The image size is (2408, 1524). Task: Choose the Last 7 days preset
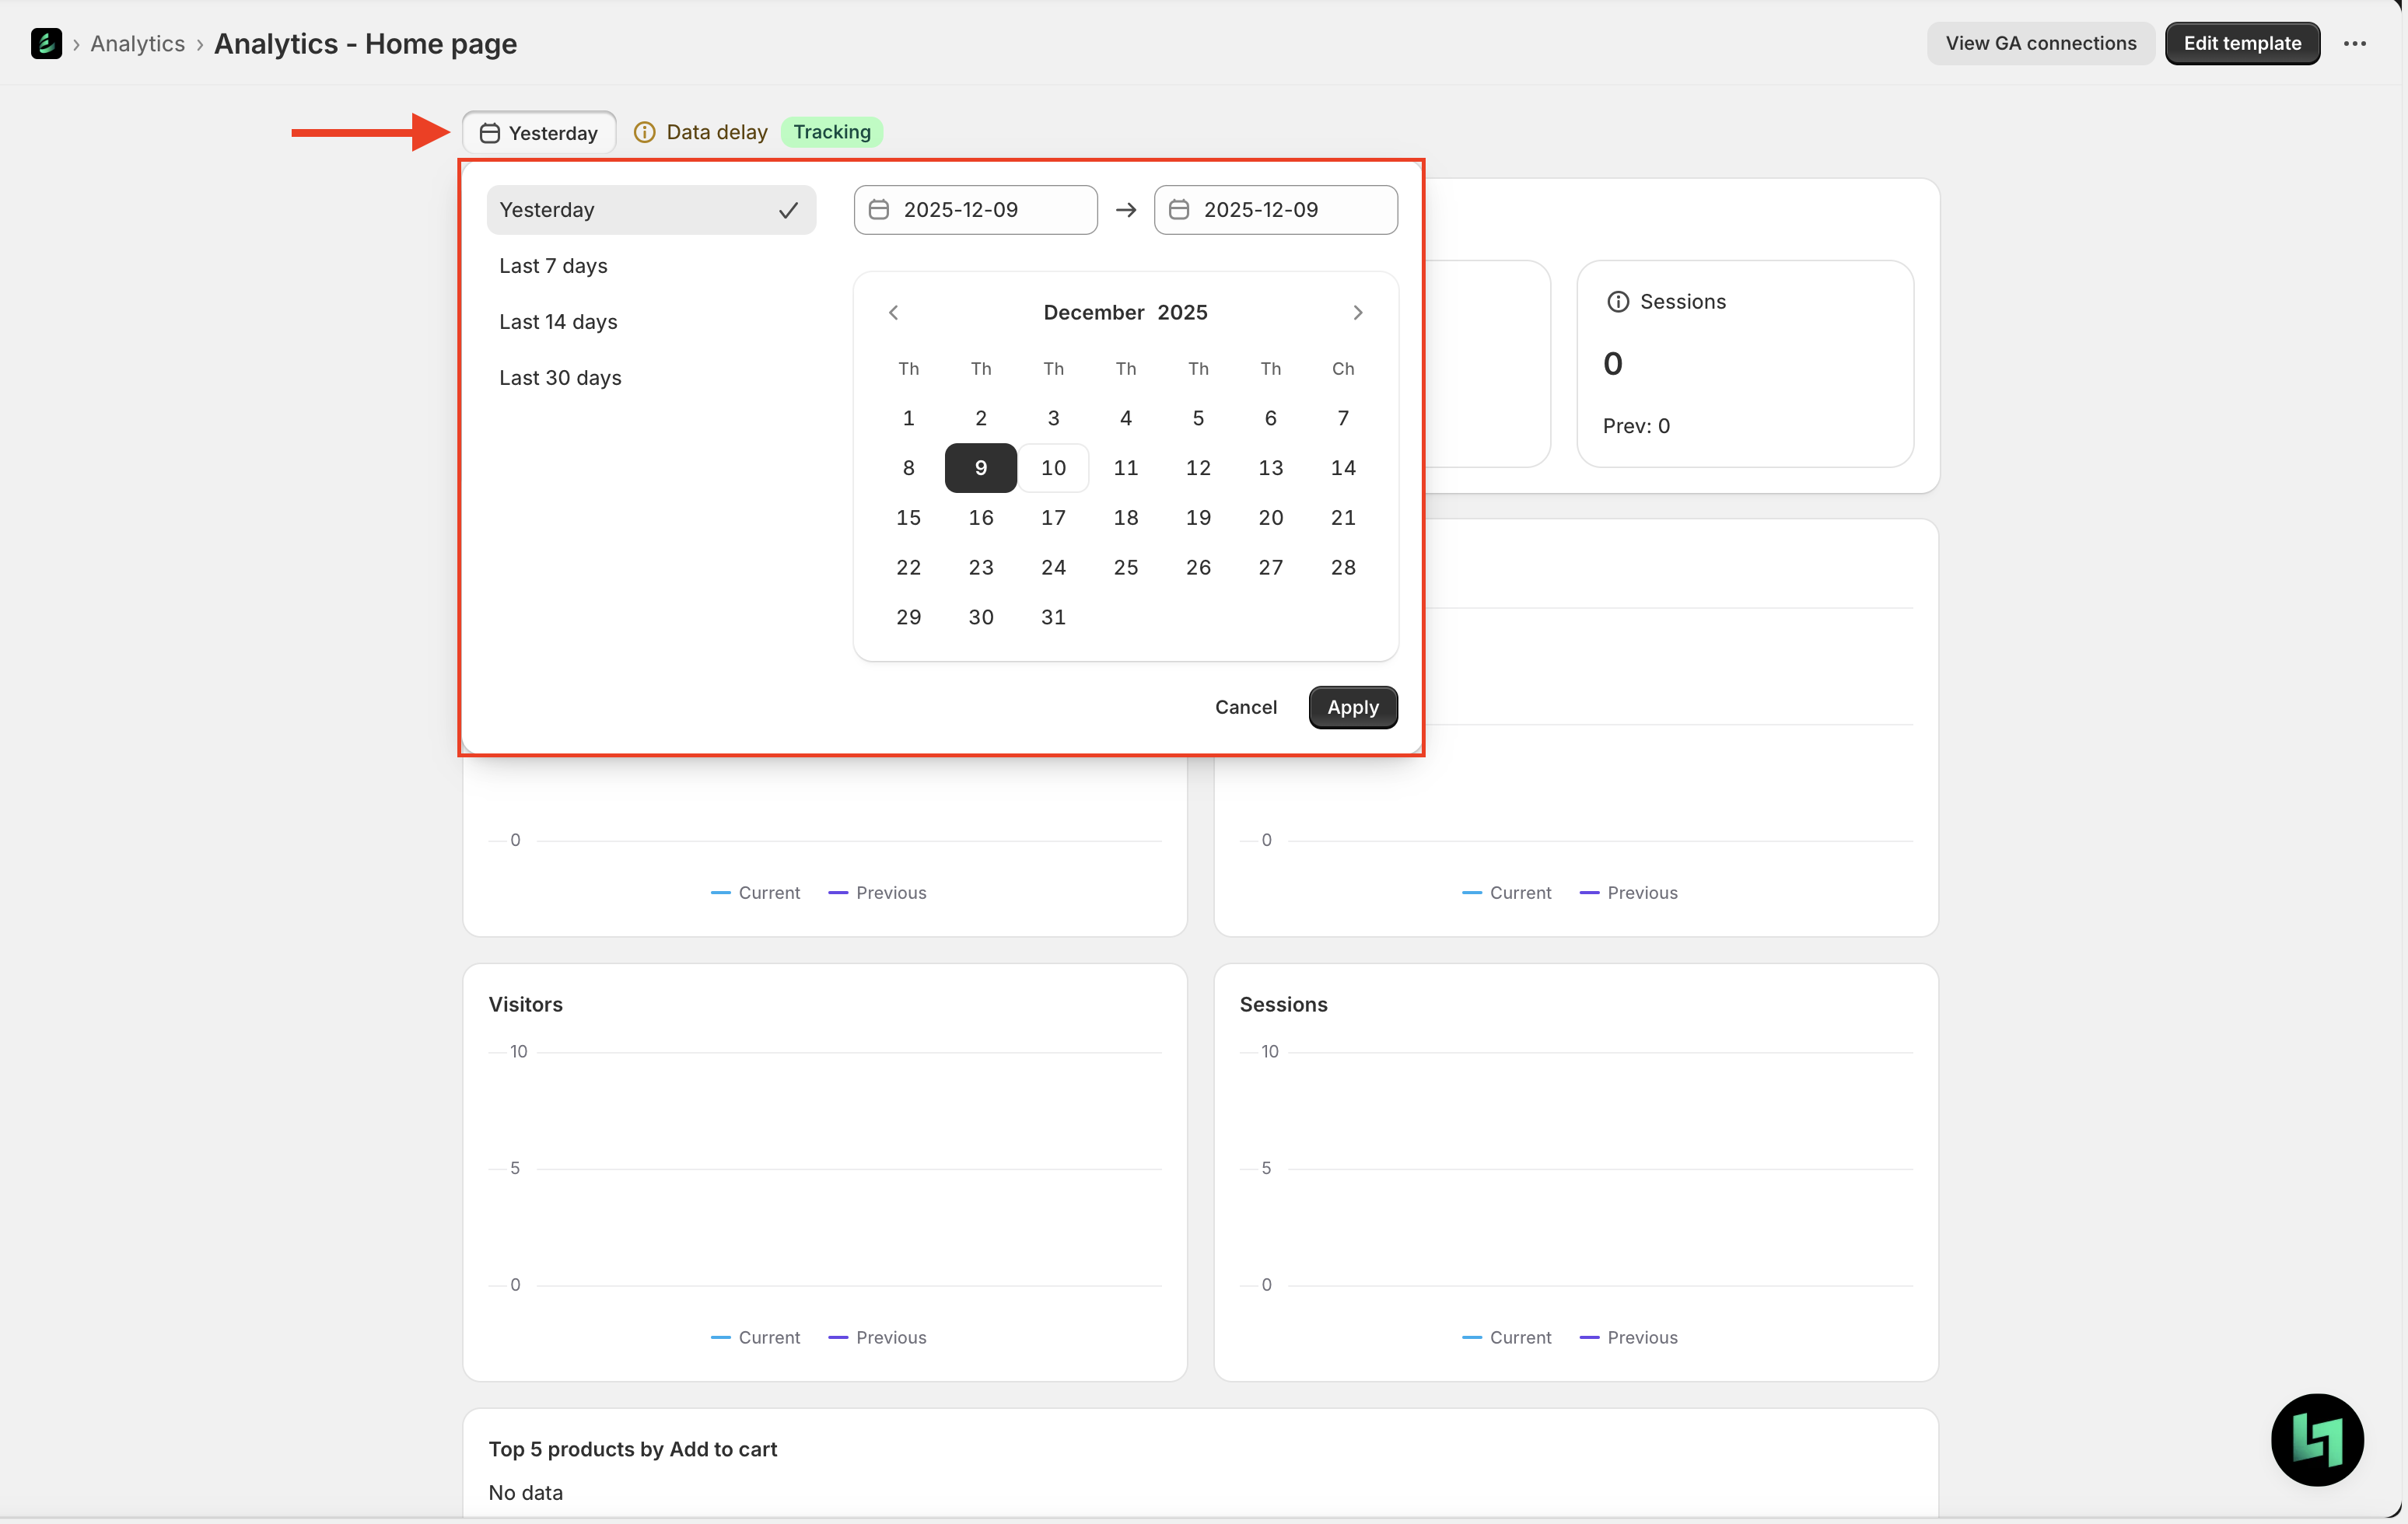pyautogui.click(x=553, y=266)
